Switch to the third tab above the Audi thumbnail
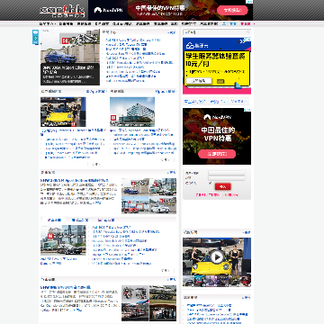The height and width of the screenshot is (324, 324). click(106, 220)
